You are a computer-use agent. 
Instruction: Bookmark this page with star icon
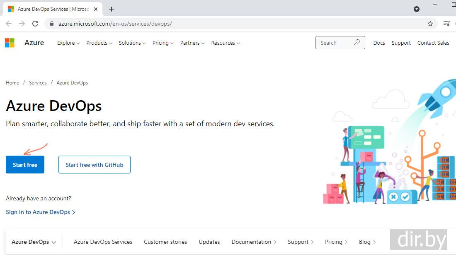point(430,24)
